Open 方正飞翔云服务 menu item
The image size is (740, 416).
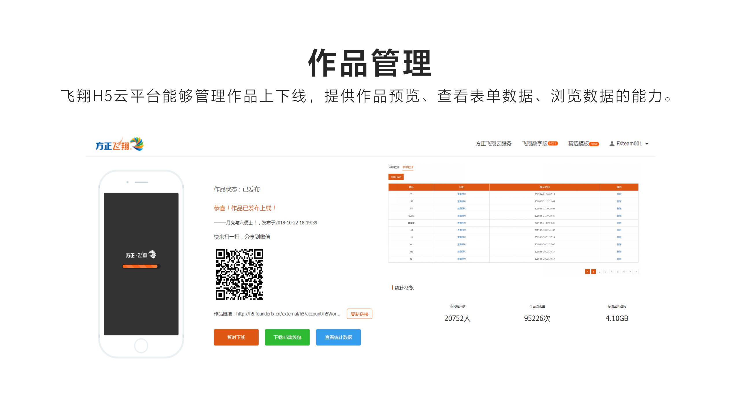(493, 144)
